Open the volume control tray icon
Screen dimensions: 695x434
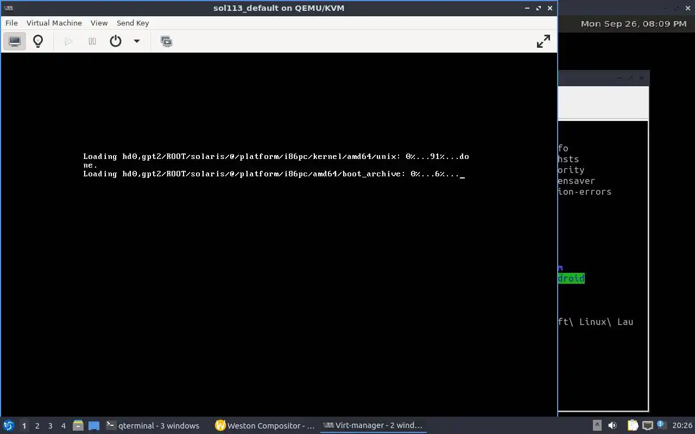click(x=612, y=426)
